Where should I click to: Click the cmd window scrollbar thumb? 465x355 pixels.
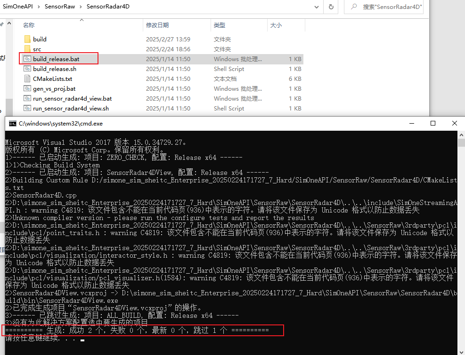click(461, 143)
